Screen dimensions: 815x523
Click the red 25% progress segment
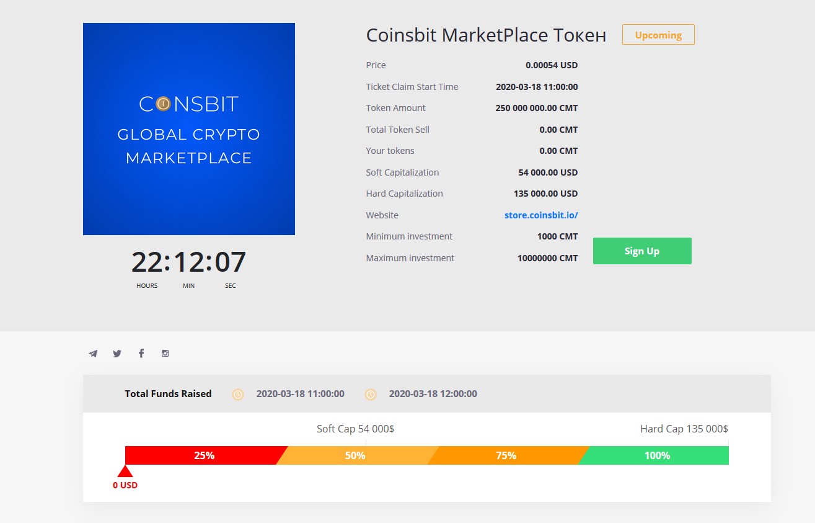[x=204, y=455]
